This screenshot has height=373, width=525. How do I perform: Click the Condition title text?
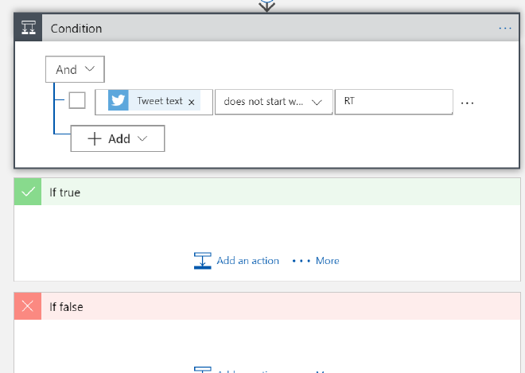tap(76, 29)
